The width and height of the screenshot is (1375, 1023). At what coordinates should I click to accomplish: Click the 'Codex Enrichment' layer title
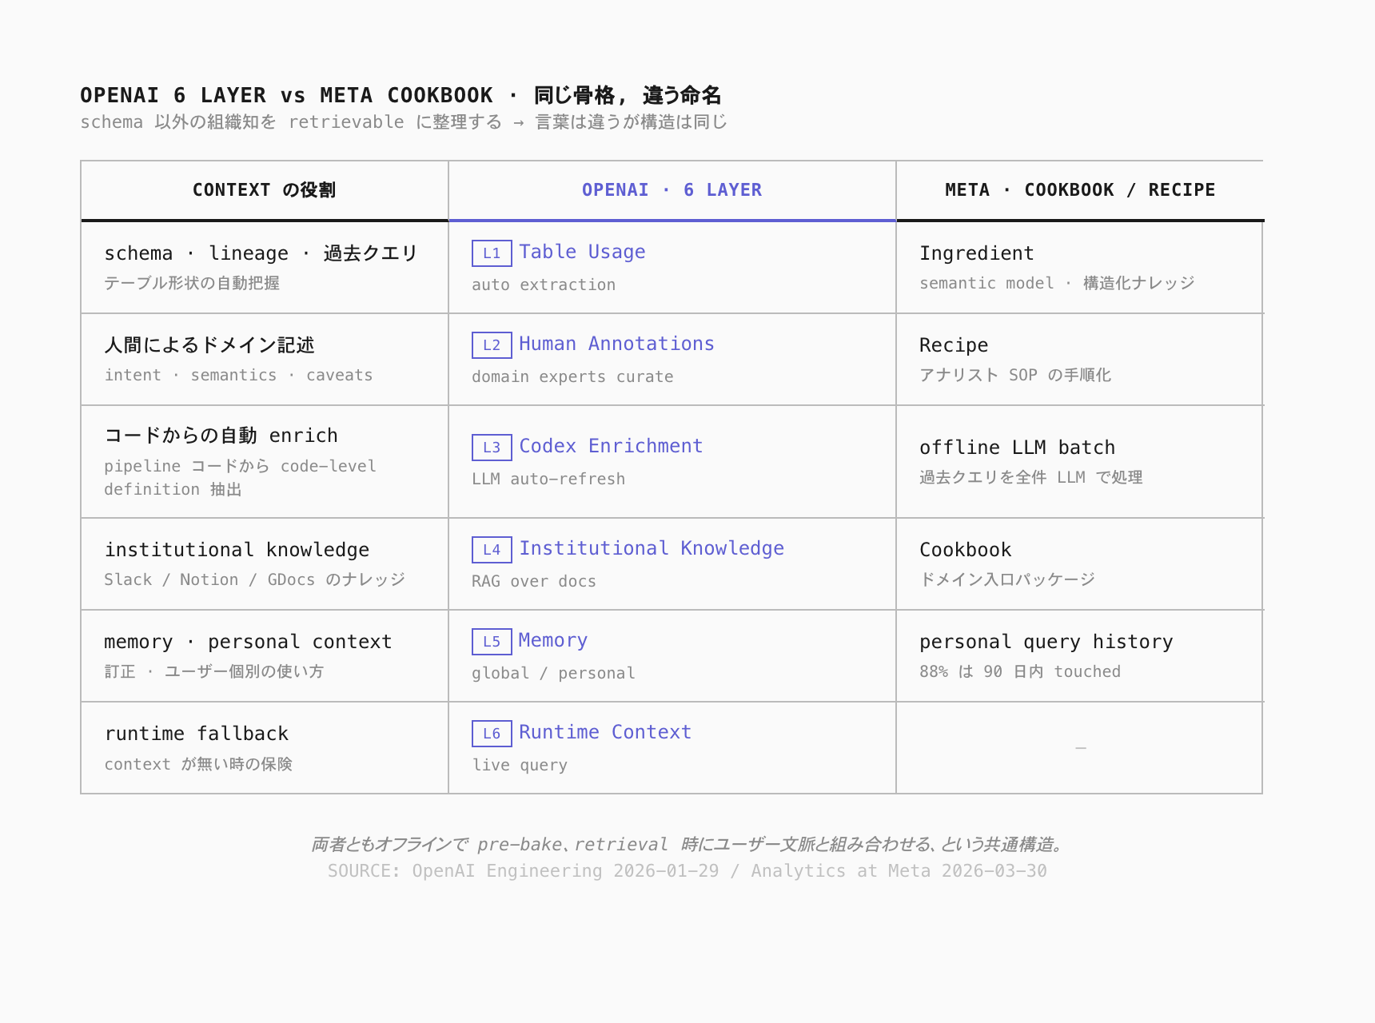[611, 446]
